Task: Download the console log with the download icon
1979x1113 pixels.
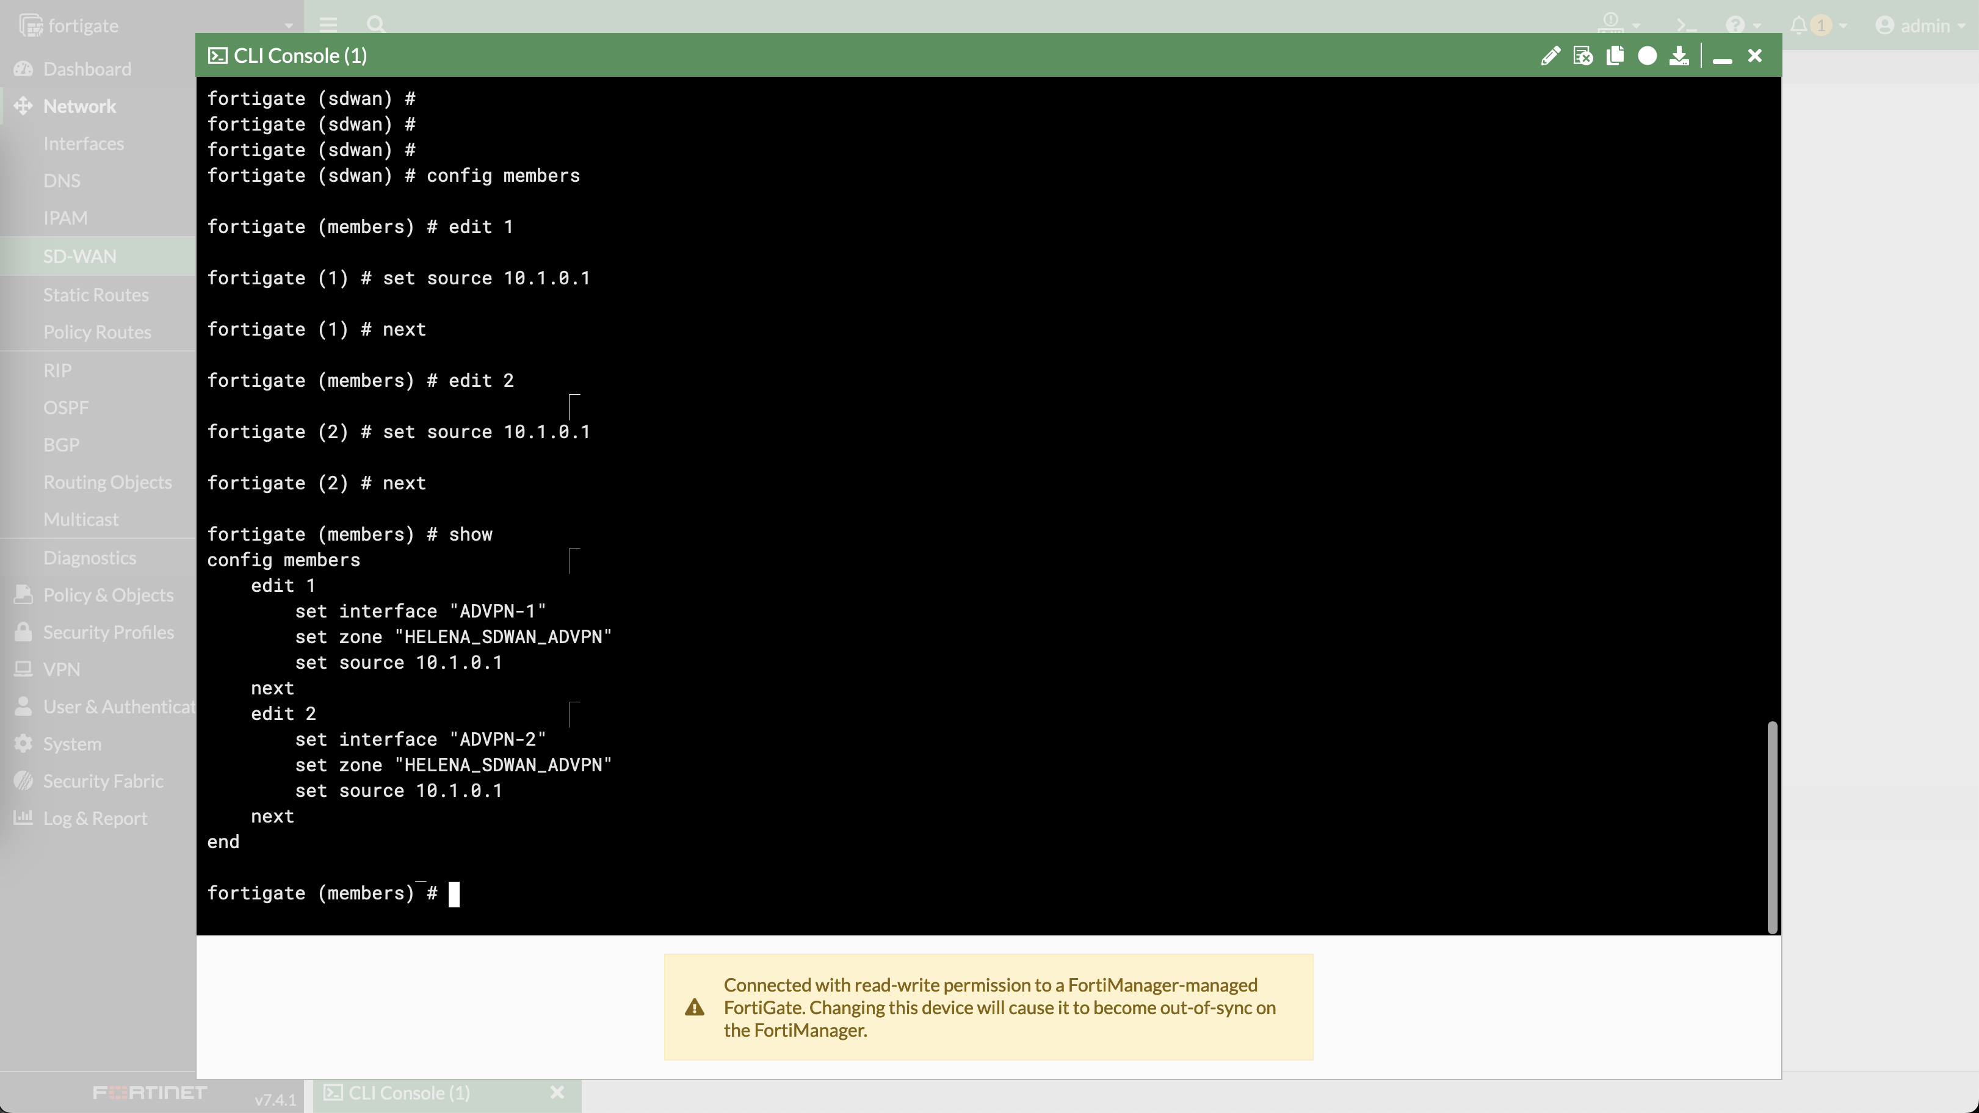Action: click(1679, 56)
